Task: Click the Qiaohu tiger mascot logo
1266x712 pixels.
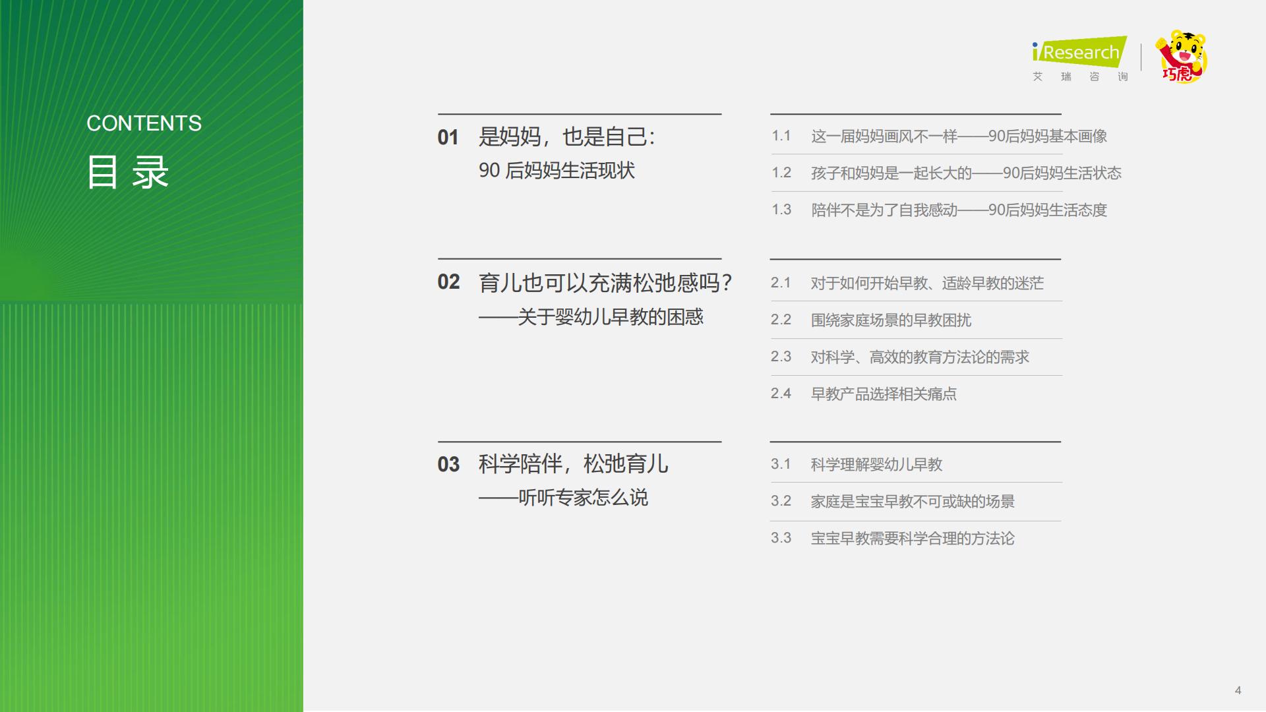Action: 1182,57
